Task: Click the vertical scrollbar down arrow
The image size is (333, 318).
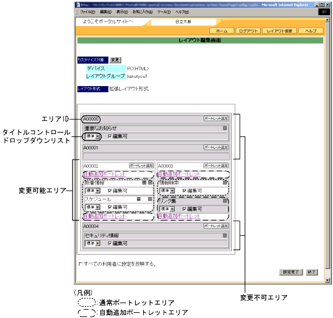Action: click(x=327, y=280)
